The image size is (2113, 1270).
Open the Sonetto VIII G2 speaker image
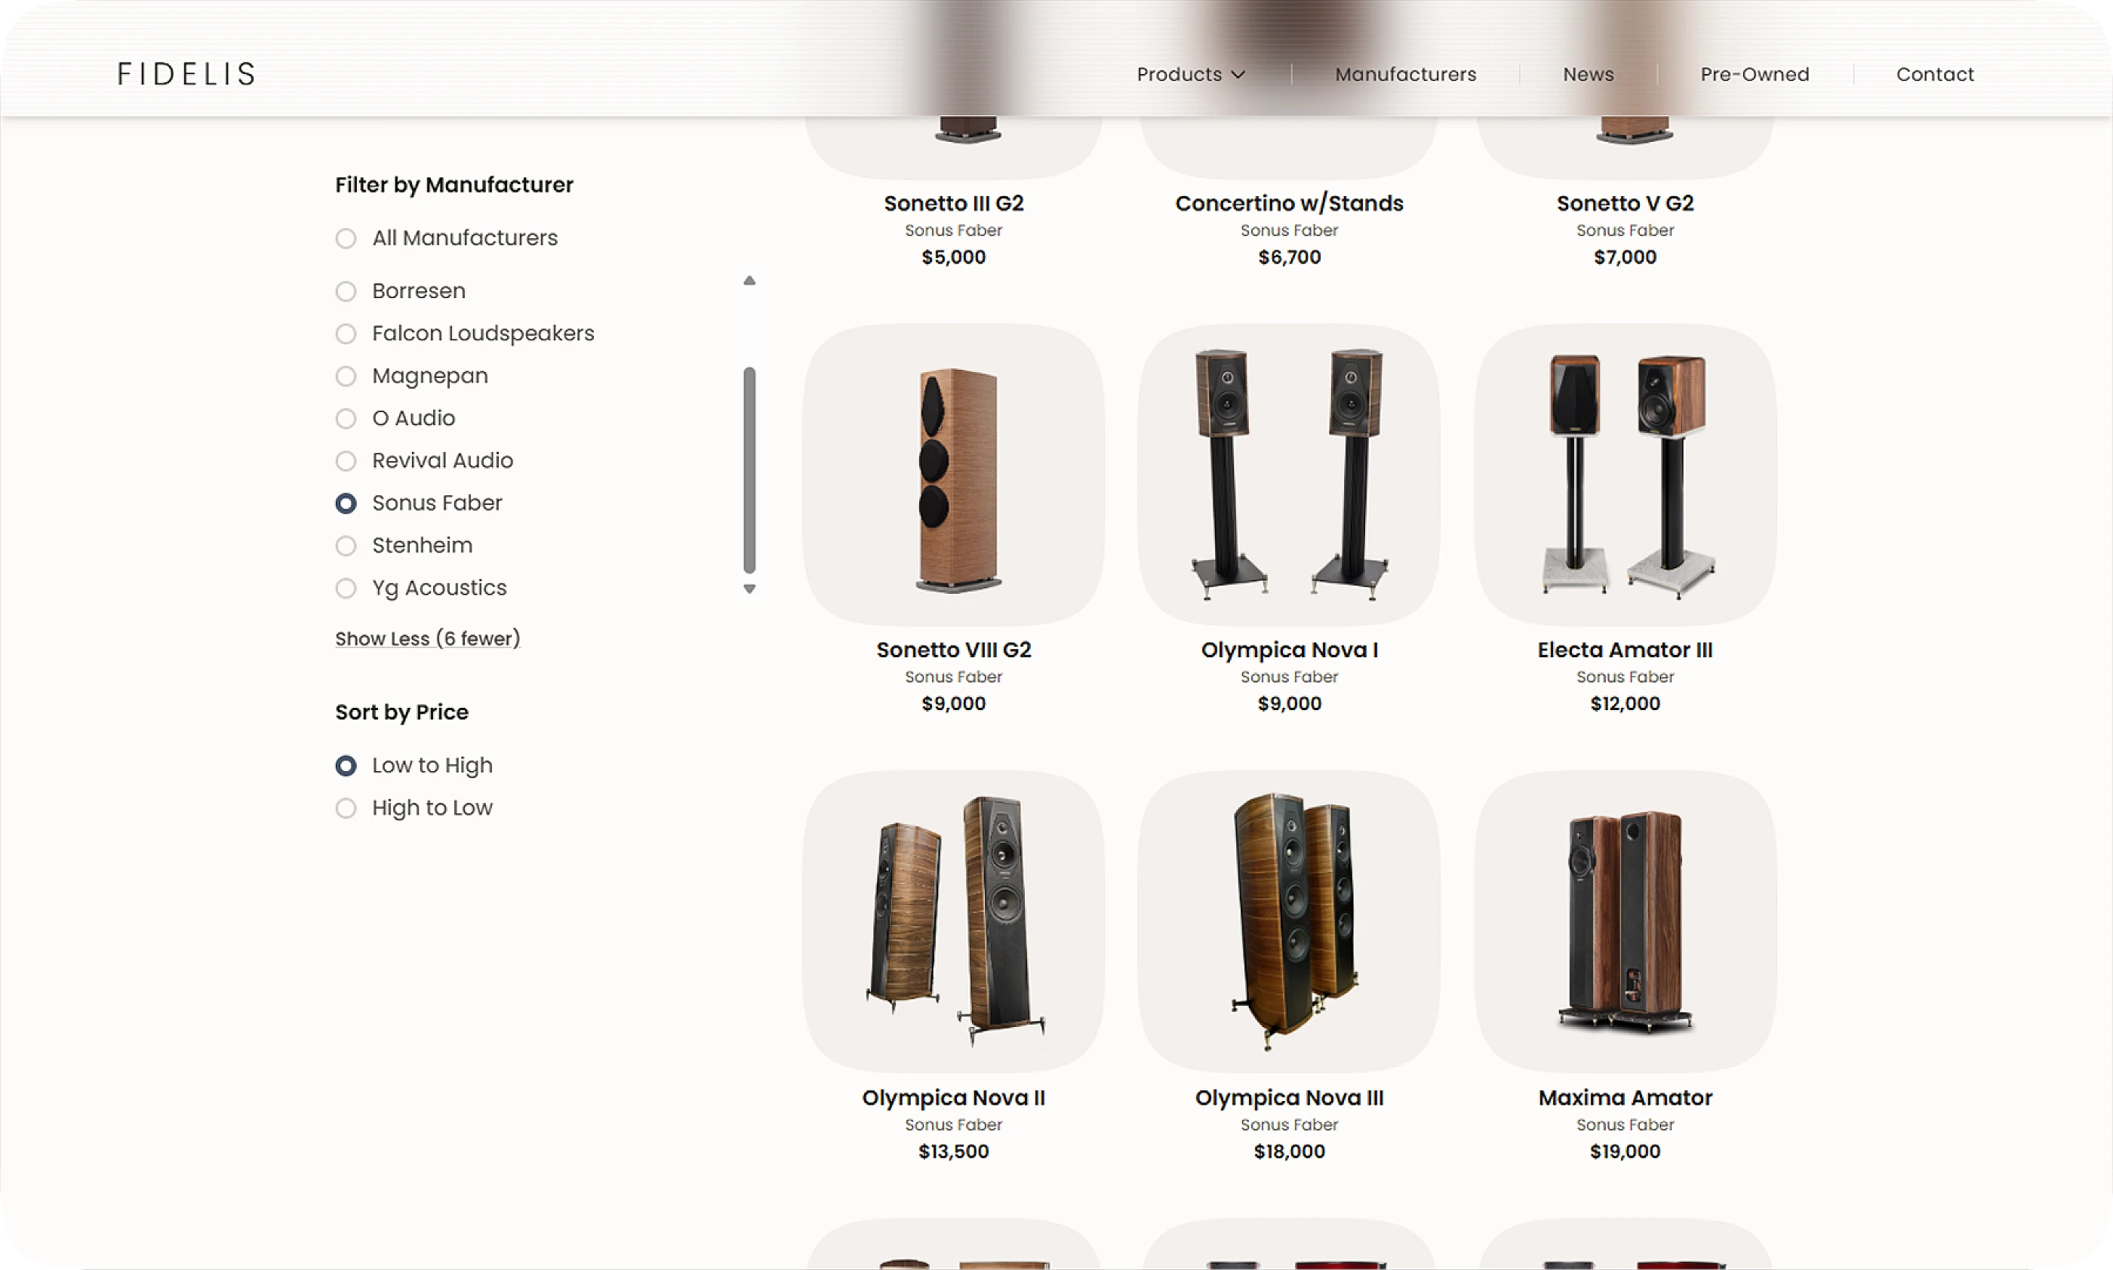tap(953, 475)
